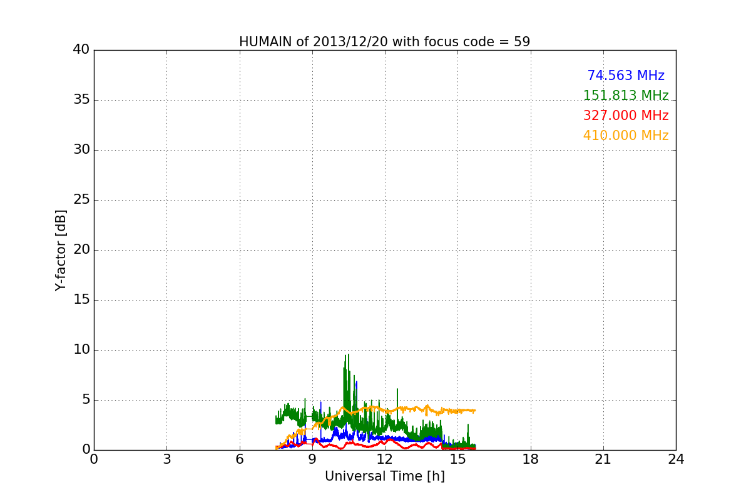
Task: Click the x-axis tick label 21
Action: point(603,459)
